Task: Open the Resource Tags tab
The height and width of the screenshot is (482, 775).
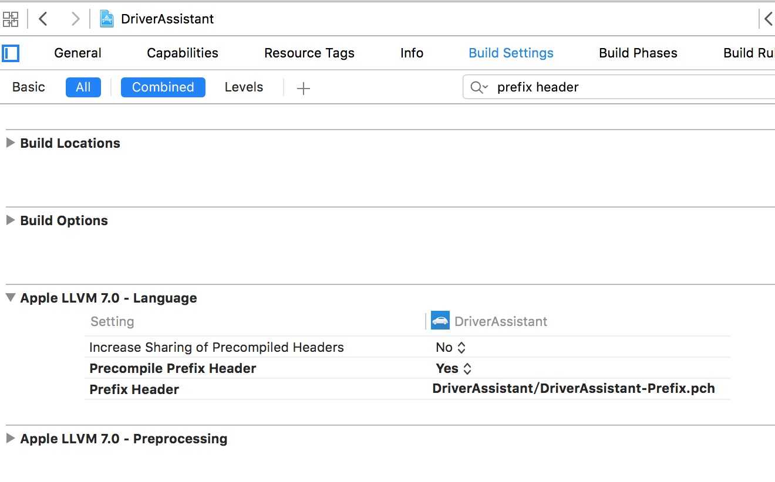Action: click(x=309, y=53)
